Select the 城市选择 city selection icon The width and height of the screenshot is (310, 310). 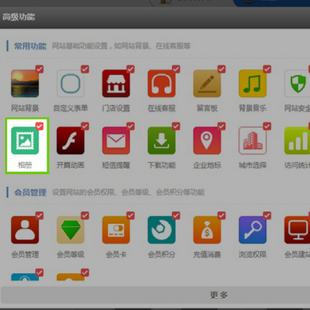[x=252, y=141]
